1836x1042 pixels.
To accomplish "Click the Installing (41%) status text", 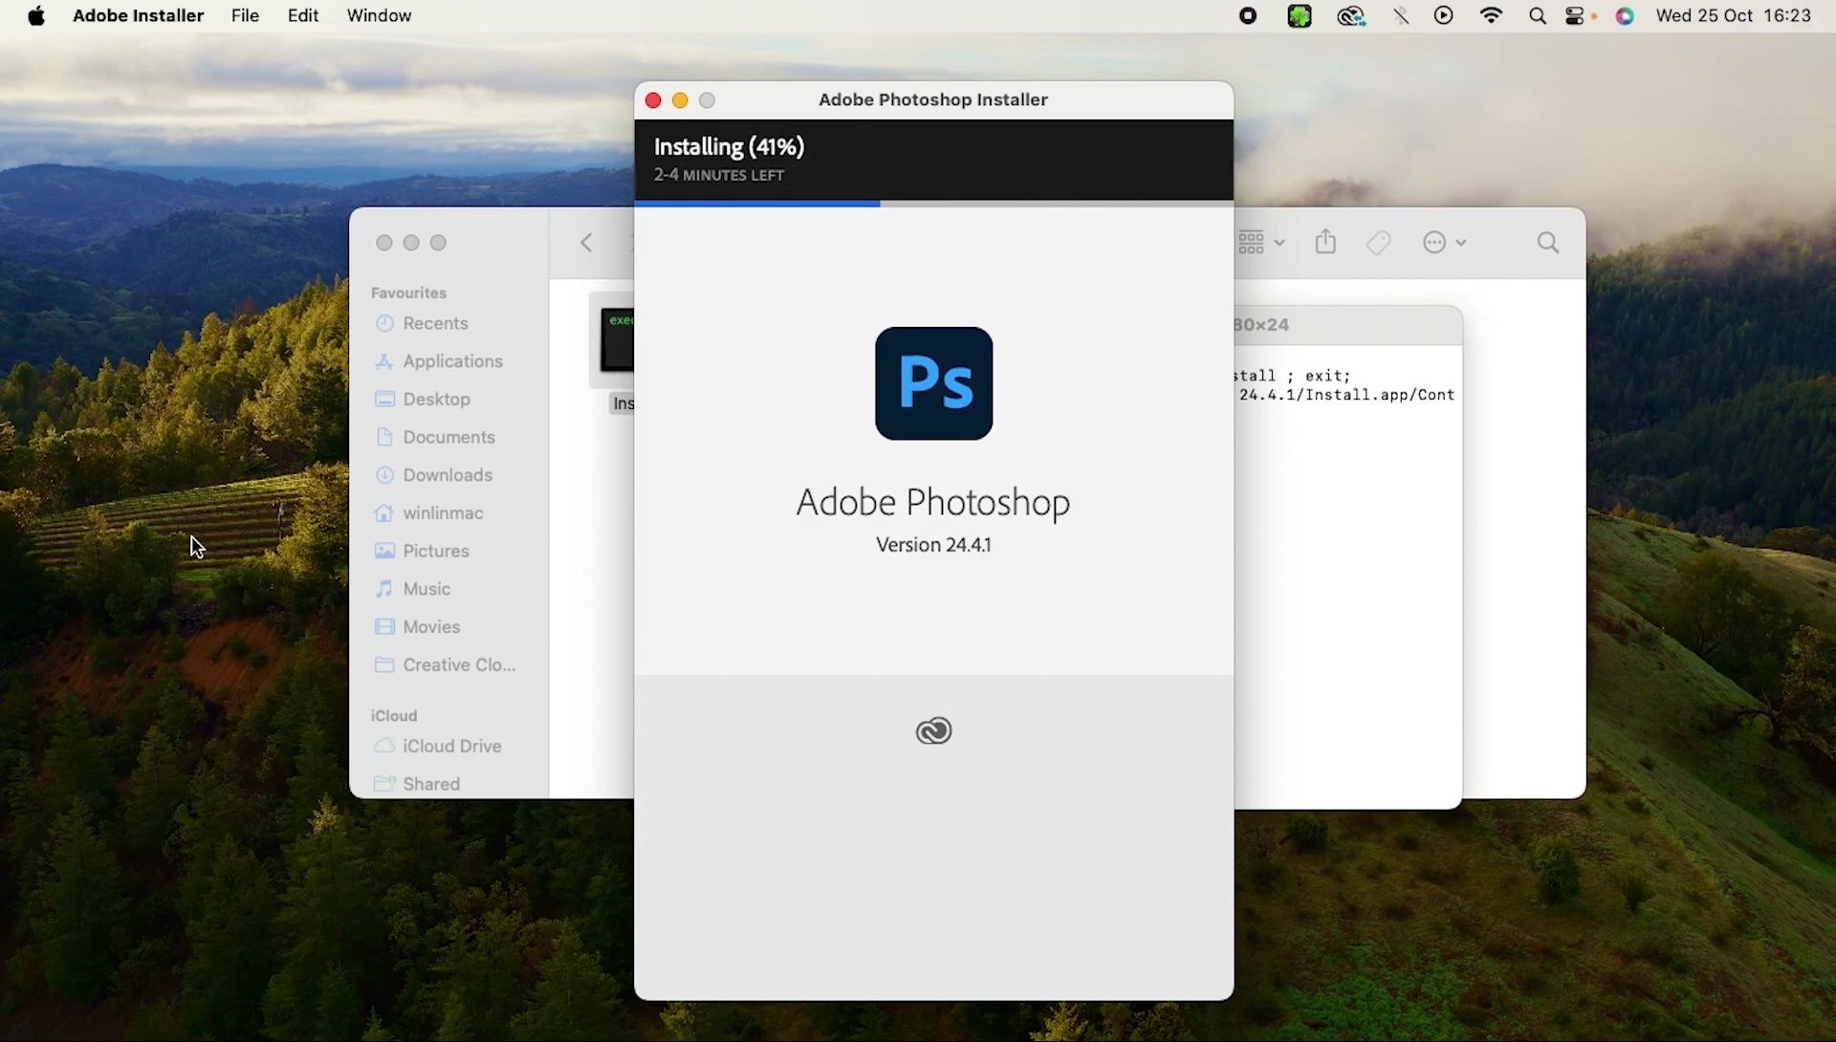I will tap(729, 146).
